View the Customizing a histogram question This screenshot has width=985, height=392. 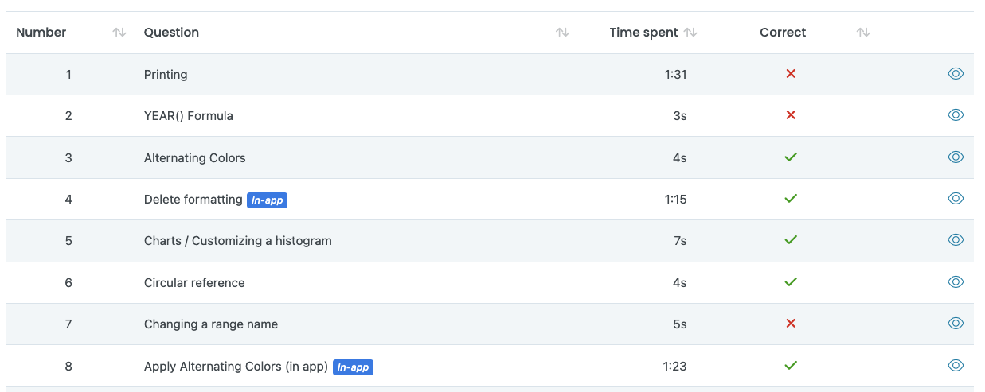pyautogui.click(x=956, y=240)
